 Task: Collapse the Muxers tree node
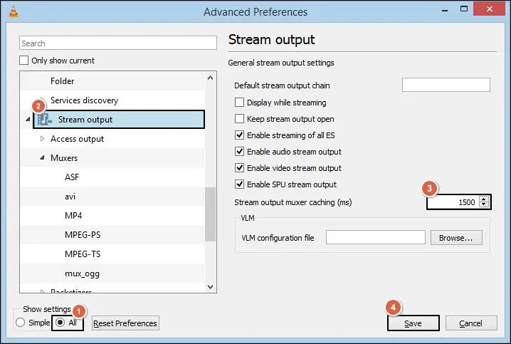[x=43, y=158]
